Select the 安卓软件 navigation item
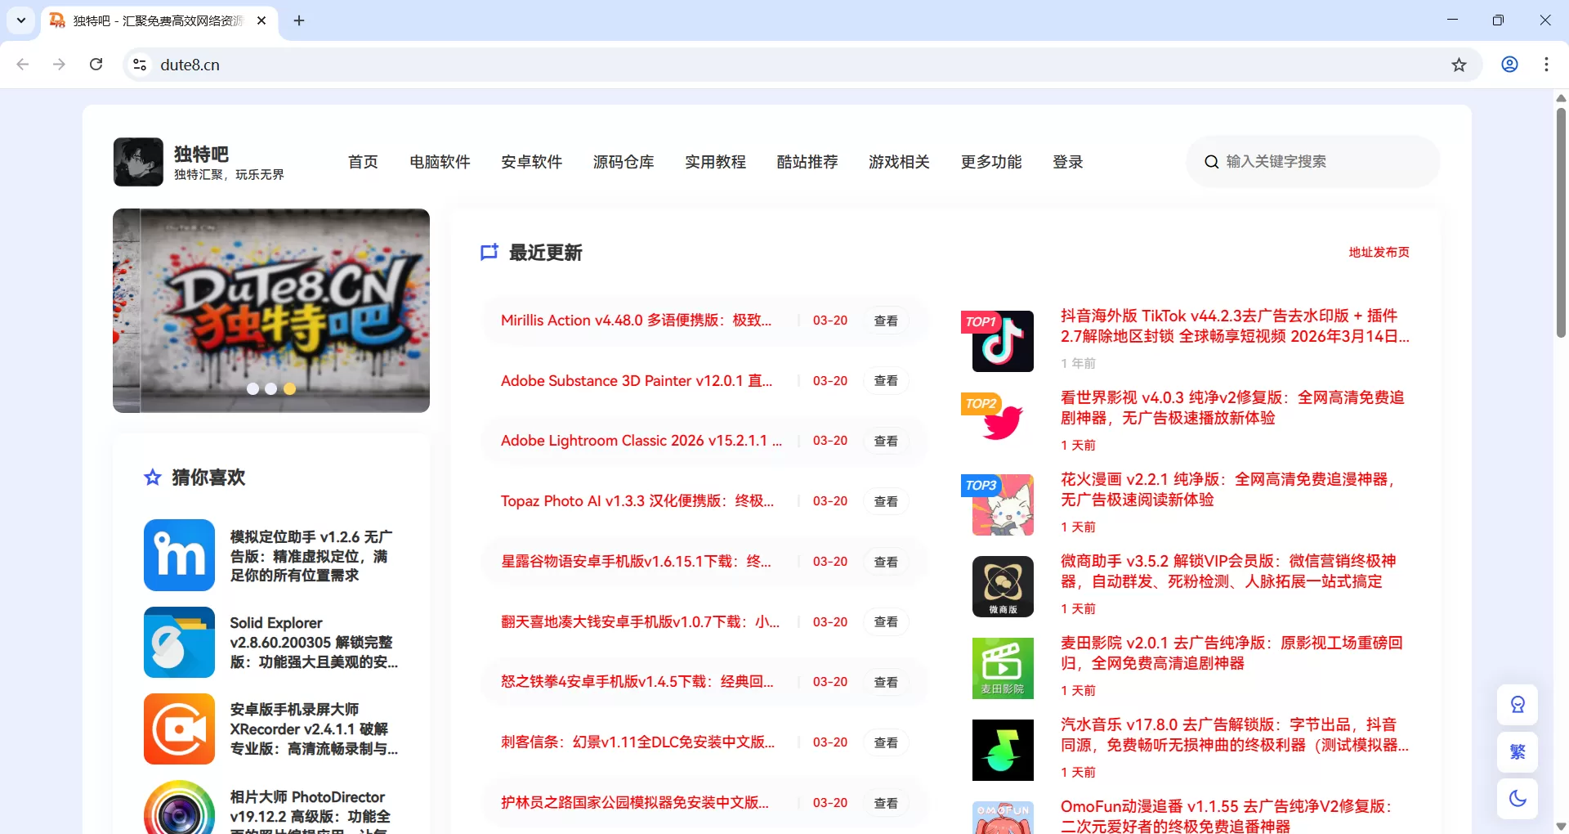 (531, 162)
